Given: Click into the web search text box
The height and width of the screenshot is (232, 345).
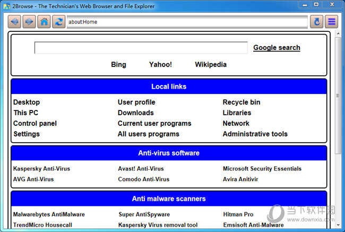Looking at the screenshot, I should click(141, 48).
